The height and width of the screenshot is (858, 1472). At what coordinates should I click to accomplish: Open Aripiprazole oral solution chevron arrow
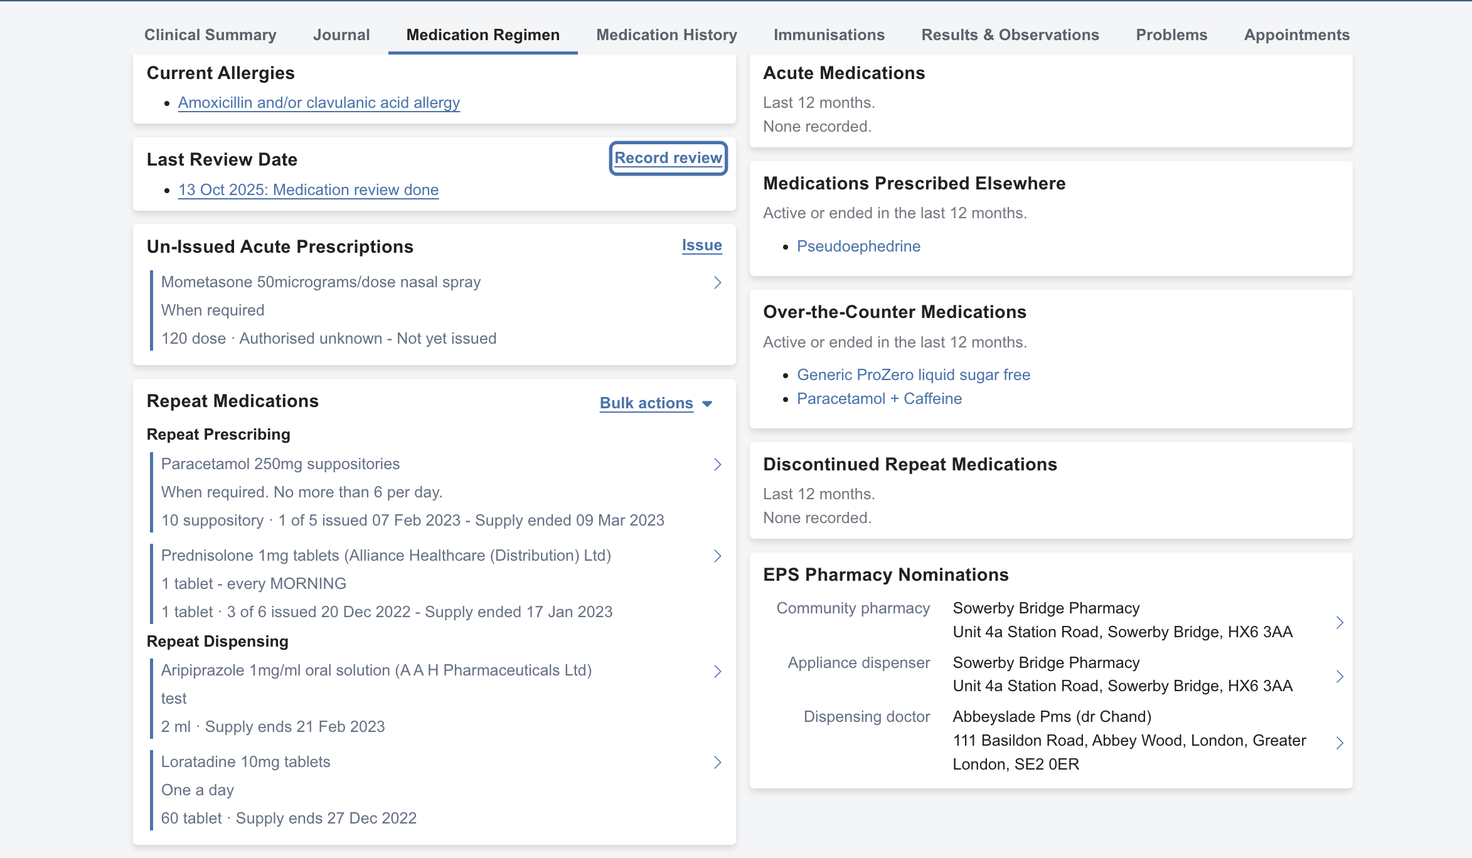pyautogui.click(x=717, y=672)
